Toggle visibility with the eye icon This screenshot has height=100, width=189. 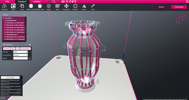[63, 2]
